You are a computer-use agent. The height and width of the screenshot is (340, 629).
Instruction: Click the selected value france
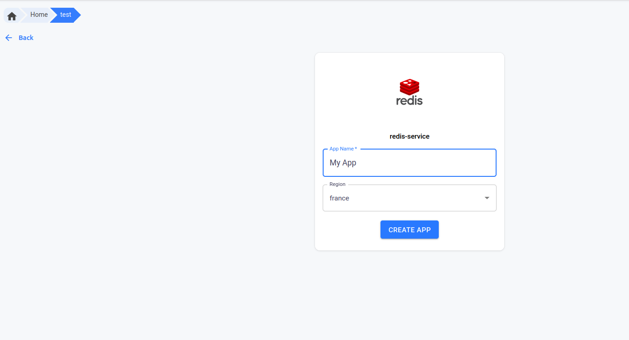point(340,198)
